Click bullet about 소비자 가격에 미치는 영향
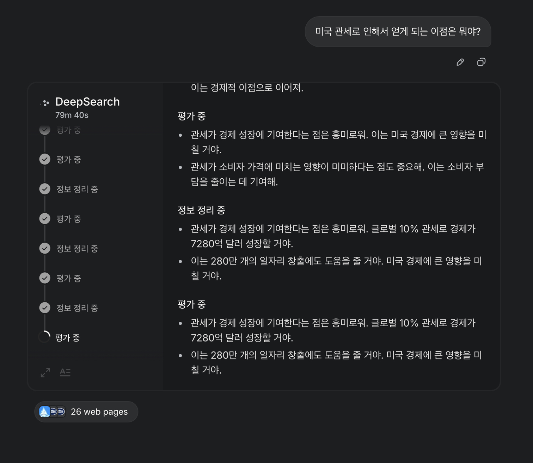The height and width of the screenshot is (463, 533). click(337, 174)
